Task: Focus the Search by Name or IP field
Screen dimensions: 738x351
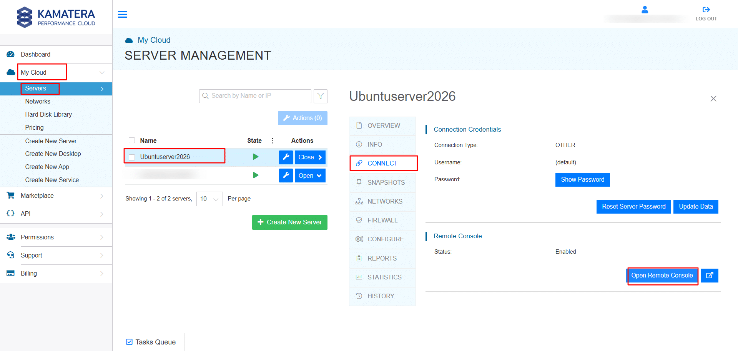Action: click(x=255, y=96)
